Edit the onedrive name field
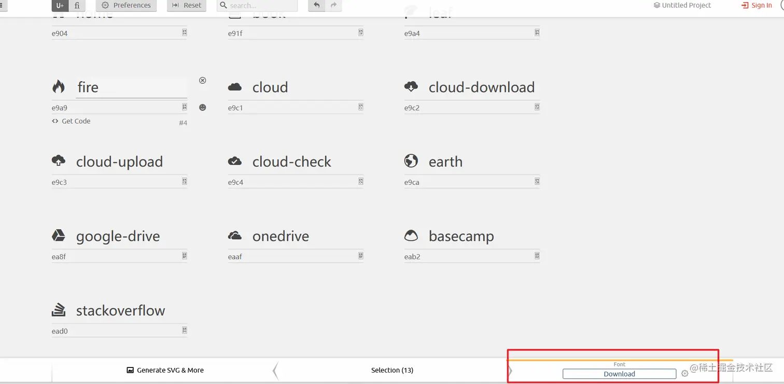This screenshot has height=384, width=784. (308, 236)
